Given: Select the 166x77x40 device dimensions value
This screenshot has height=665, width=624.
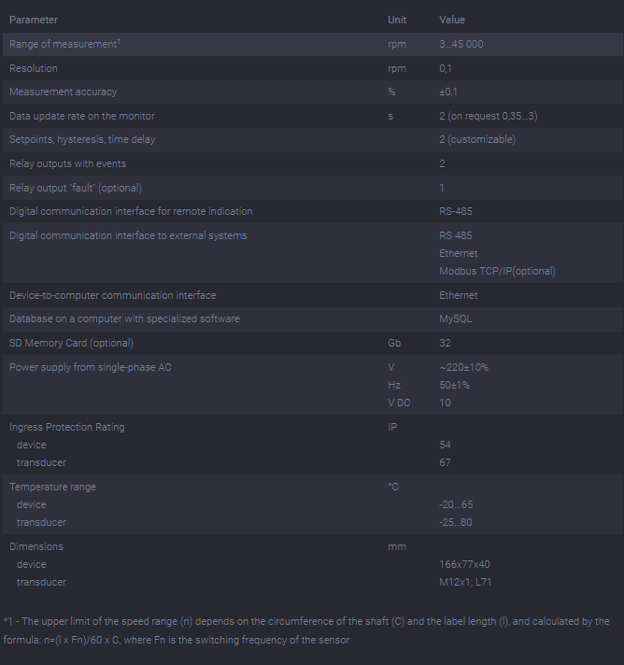Looking at the screenshot, I should (x=464, y=564).
